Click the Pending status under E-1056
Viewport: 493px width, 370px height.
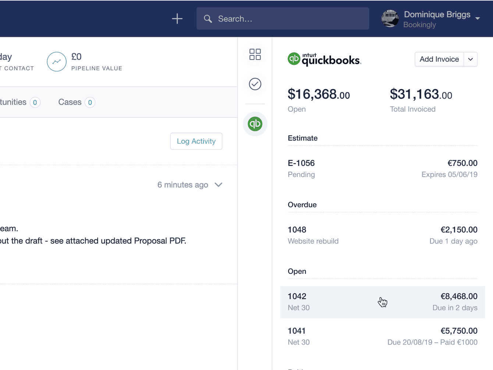coord(301,175)
